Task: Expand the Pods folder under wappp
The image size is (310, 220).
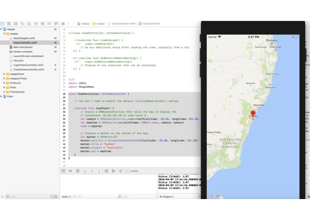Action: pos(4,87)
